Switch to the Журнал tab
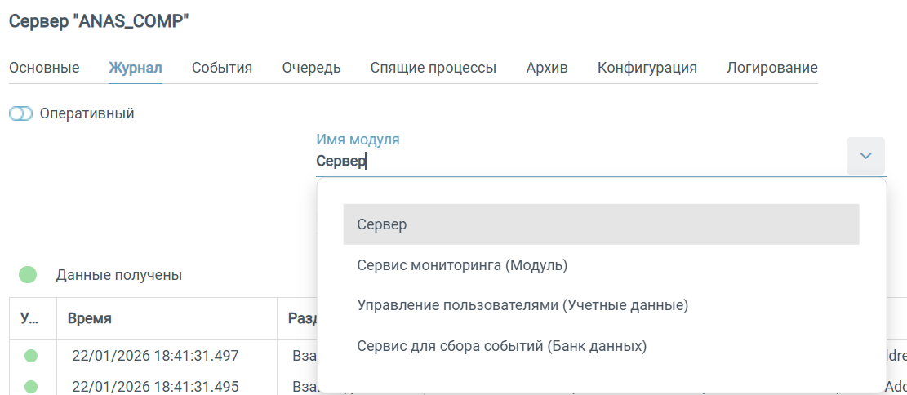The height and width of the screenshot is (395, 907). coord(136,68)
